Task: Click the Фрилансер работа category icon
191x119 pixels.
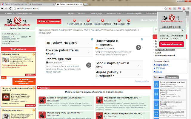Action: (x=42, y=115)
